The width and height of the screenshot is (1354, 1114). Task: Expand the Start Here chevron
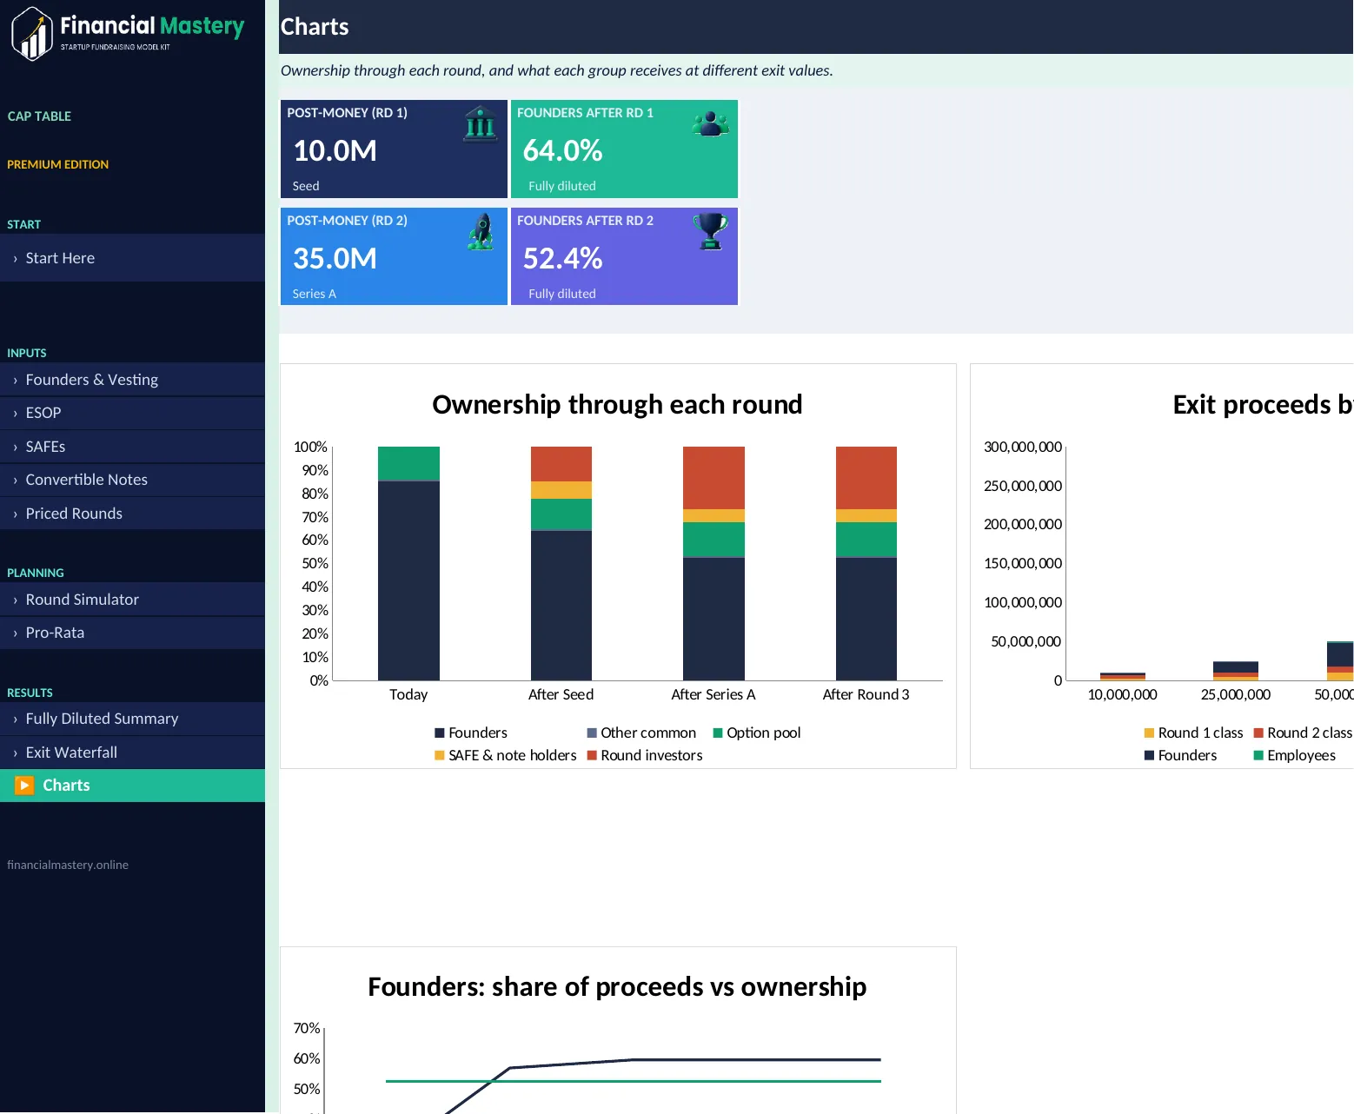click(x=16, y=259)
